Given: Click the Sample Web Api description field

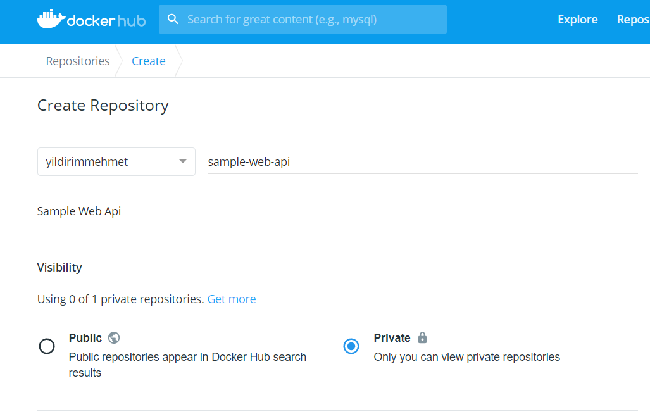Looking at the screenshot, I should point(337,211).
